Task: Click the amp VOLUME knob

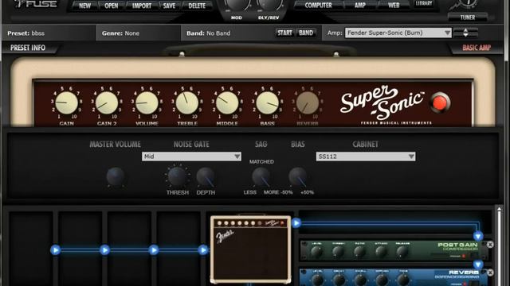Action: [x=147, y=103]
